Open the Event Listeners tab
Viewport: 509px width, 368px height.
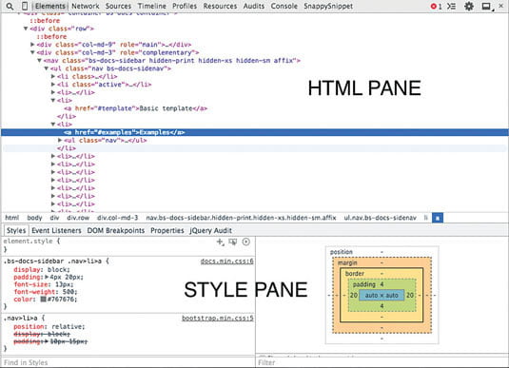pyautogui.click(x=56, y=230)
